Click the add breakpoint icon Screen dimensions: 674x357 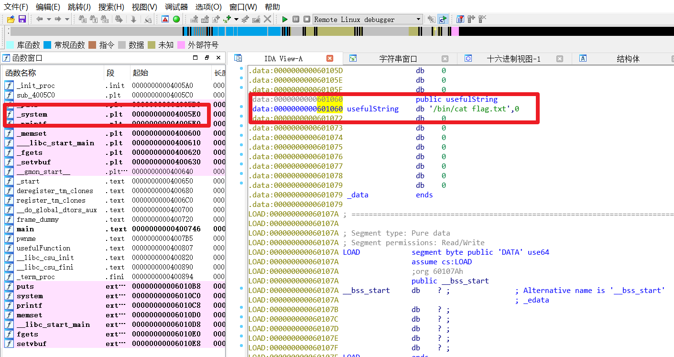click(x=471, y=19)
